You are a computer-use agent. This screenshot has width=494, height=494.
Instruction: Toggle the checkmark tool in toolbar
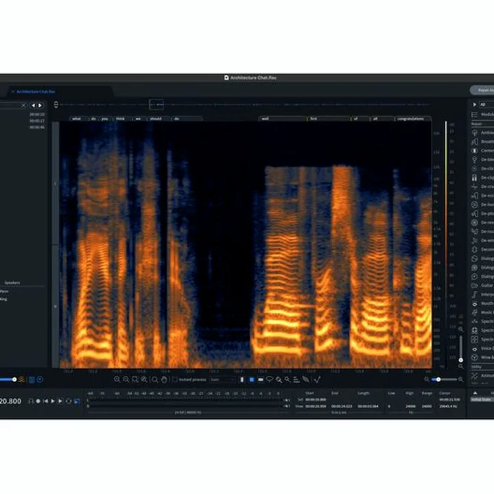(x=317, y=379)
